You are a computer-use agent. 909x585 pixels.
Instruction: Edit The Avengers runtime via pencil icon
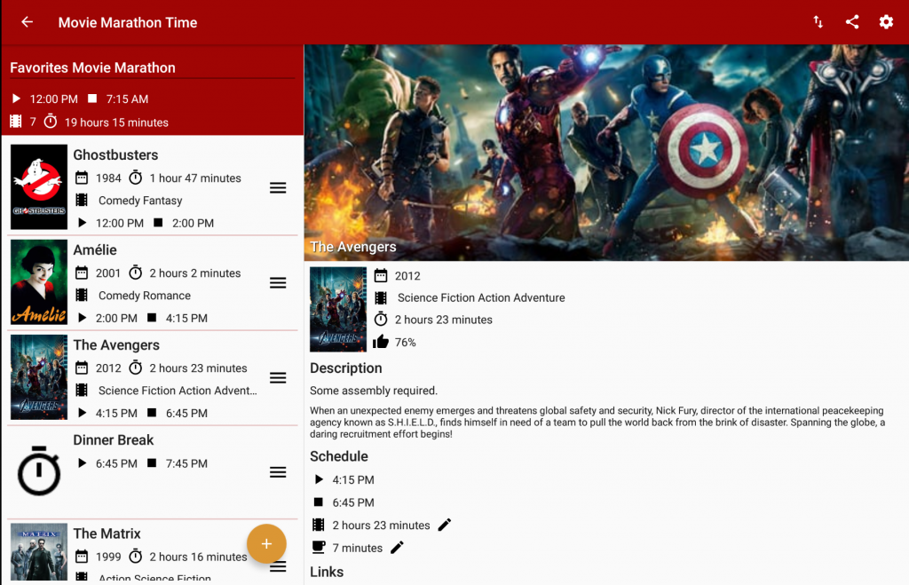(x=444, y=525)
